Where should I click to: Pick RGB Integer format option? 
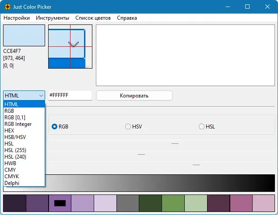click(x=24, y=124)
